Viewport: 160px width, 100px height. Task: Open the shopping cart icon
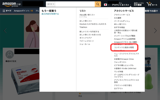pos(152,4)
